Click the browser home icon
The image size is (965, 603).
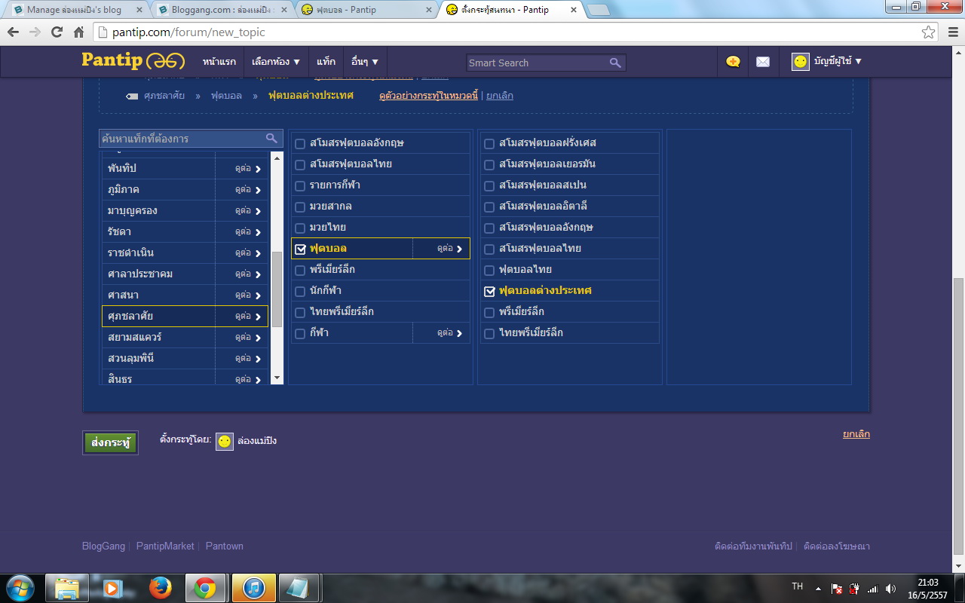78,32
